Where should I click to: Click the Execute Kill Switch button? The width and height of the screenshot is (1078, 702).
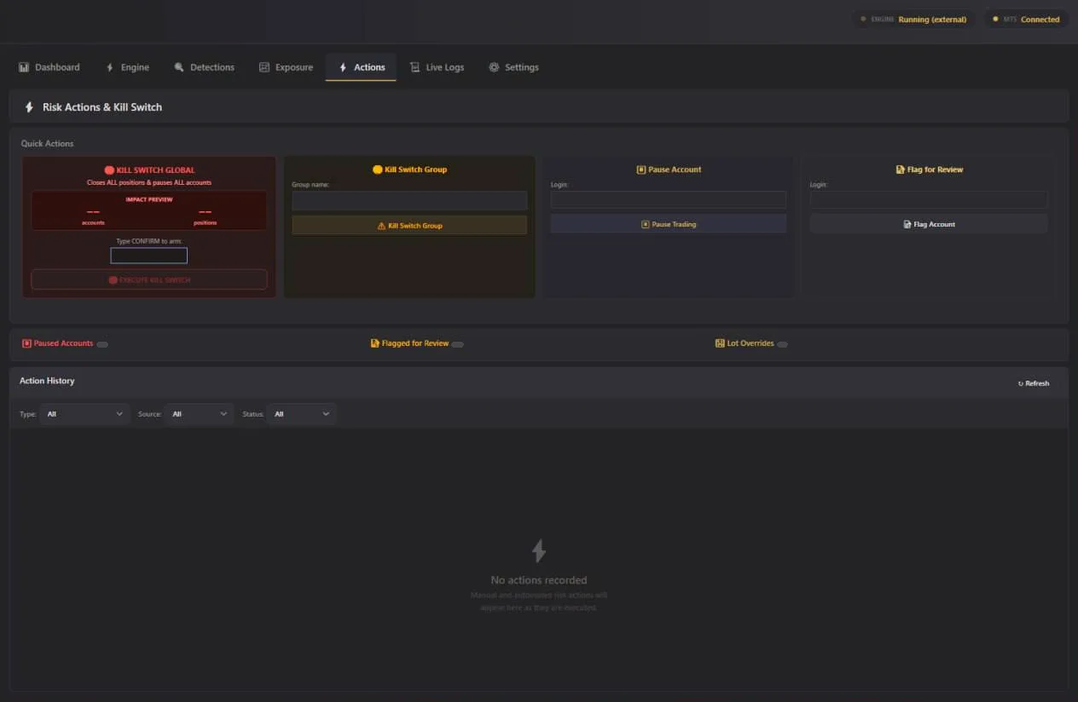coord(149,279)
